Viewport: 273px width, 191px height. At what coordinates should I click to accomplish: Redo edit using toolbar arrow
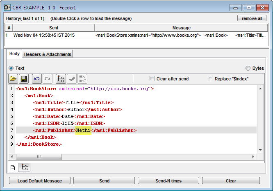tap(48, 79)
